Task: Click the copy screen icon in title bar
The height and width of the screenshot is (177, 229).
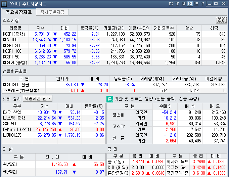Action: coord(184,4)
